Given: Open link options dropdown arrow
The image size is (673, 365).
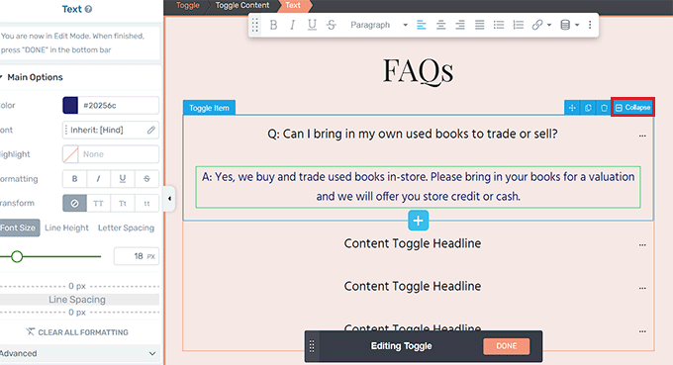Looking at the screenshot, I should click(549, 25).
